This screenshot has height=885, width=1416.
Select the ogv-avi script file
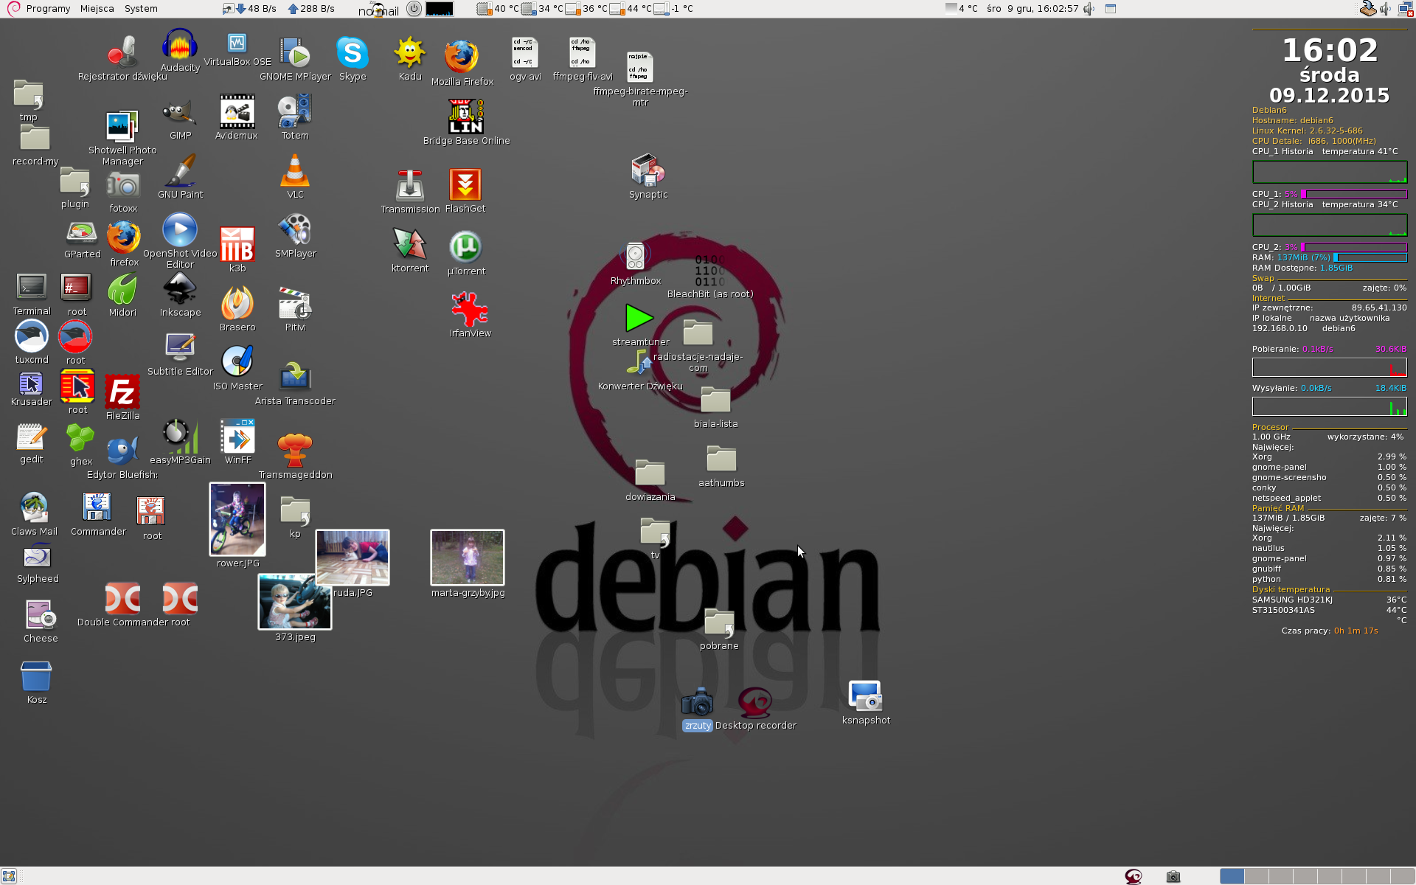point(525,53)
